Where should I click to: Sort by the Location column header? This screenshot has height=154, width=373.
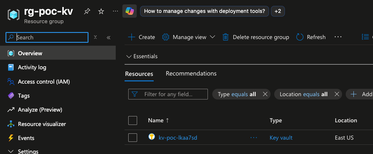point(346,120)
